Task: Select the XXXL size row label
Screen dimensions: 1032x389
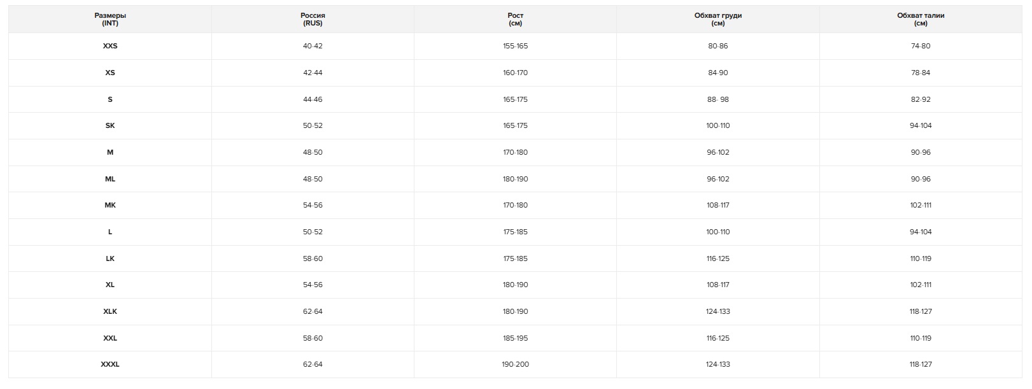Action: [x=110, y=364]
